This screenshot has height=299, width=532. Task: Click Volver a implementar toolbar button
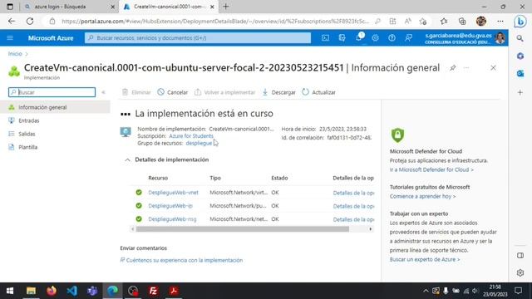click(224, 92)
